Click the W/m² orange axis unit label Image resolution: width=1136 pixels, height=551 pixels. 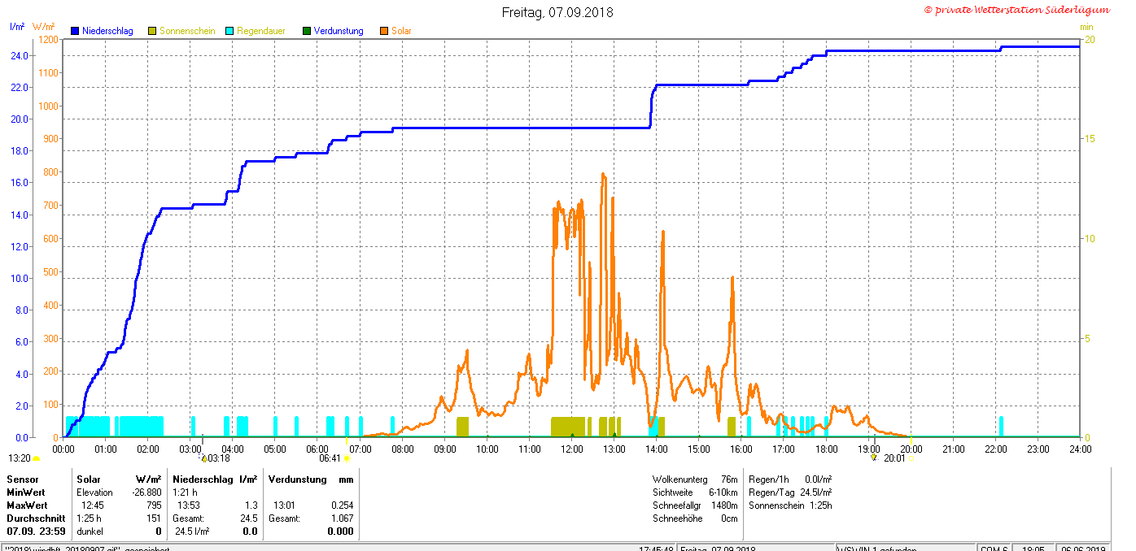point(43,27)
